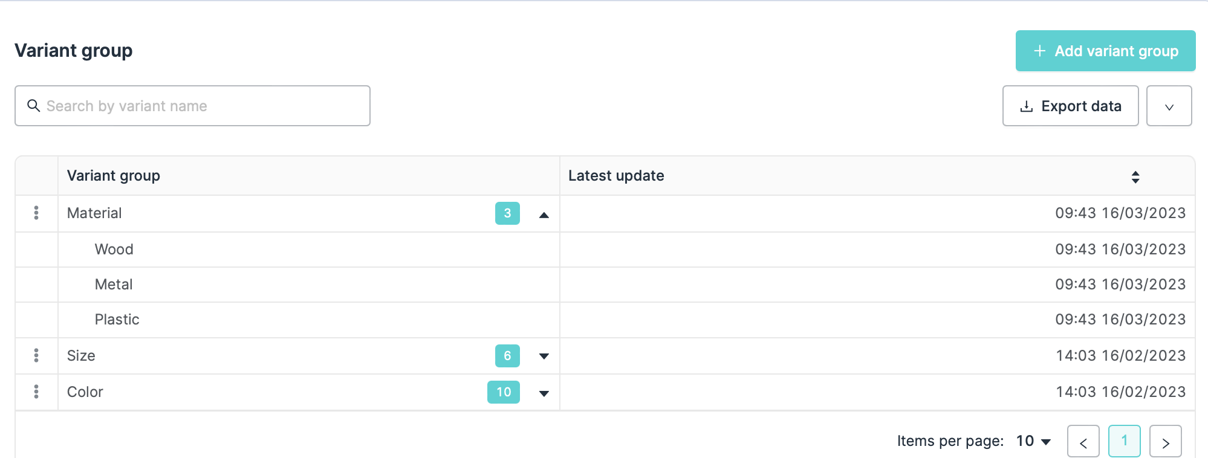Image resolution: width=1208 pixels, height=458 pixels.
Task: Click the Color count badge showing 10
Action: tap(503, 392)
